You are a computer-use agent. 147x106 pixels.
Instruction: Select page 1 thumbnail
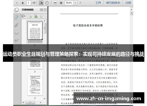pos(35,32)
